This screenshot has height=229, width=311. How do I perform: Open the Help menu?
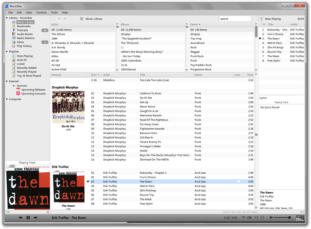65,13
